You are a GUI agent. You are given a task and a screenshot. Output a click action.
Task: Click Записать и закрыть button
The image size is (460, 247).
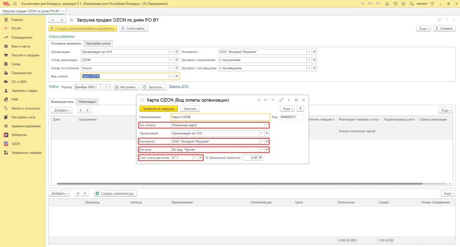tap(159, 109)
